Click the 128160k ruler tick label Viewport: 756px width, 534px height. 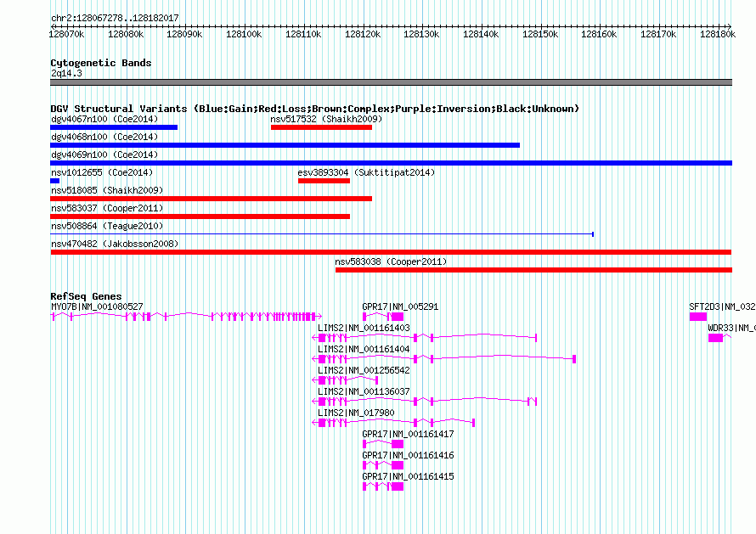pos(599,34)
